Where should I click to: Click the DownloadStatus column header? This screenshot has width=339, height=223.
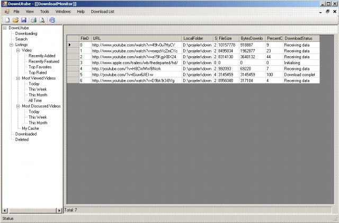pyautogui.click(x=301, y=39)
